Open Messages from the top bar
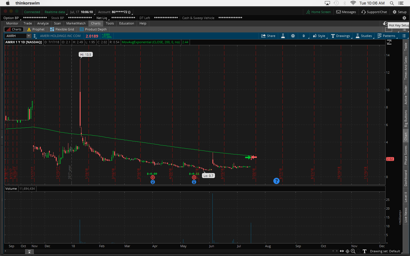Image resolution: width=410 pixels, height=256 pixels. point(346,12)
